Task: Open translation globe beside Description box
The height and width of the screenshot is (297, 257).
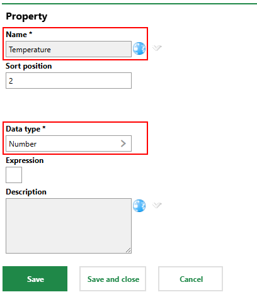Action: click(x=139, y=206)
